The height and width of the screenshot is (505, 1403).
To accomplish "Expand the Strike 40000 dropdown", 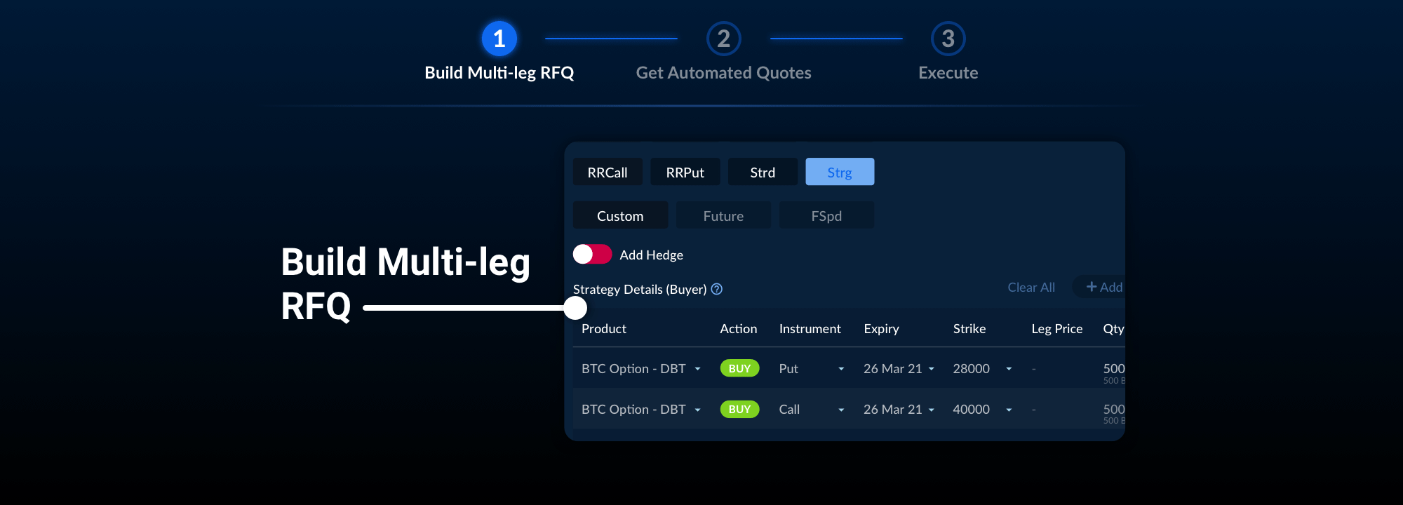I will pos(1009,410).
